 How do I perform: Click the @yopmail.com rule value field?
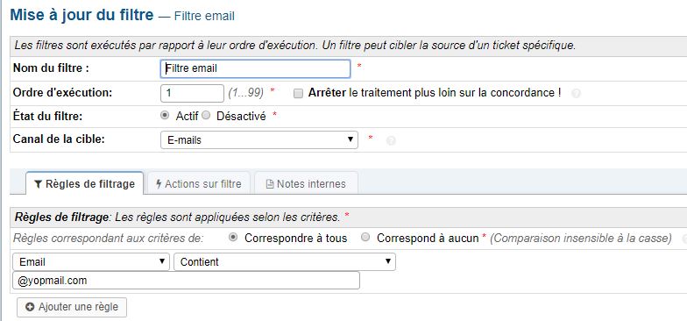[x=186, y=281]
